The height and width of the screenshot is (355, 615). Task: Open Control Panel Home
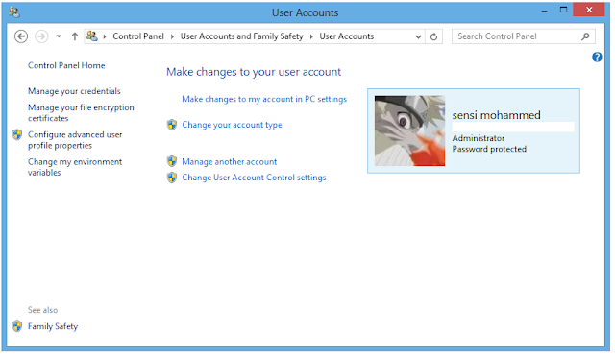coord(66,65)
